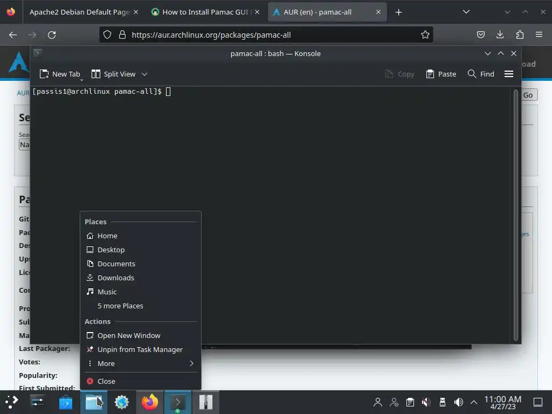The height and width of the screenshot is (414, 552).
Task: Open the volume control tray icon
Action: click(x=459, y=402)
